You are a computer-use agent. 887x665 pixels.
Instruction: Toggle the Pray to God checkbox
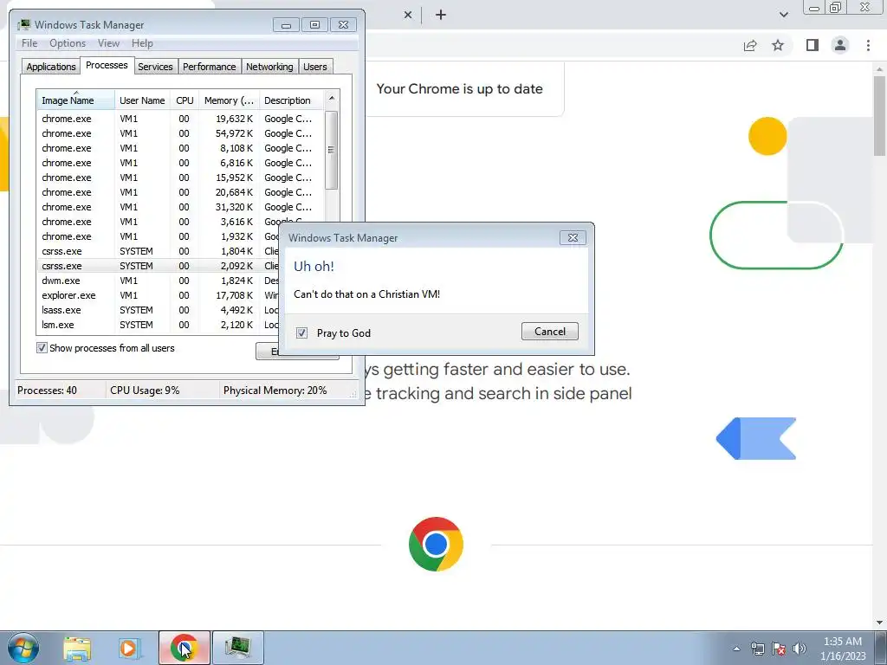tap(301, 333)
